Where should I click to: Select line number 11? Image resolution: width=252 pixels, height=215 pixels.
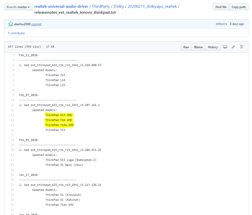[x=12, y=105]
